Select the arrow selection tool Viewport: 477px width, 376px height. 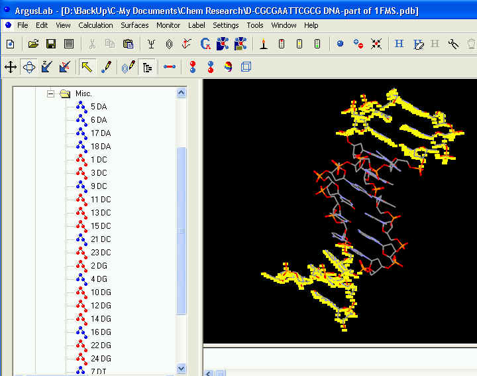87,67
